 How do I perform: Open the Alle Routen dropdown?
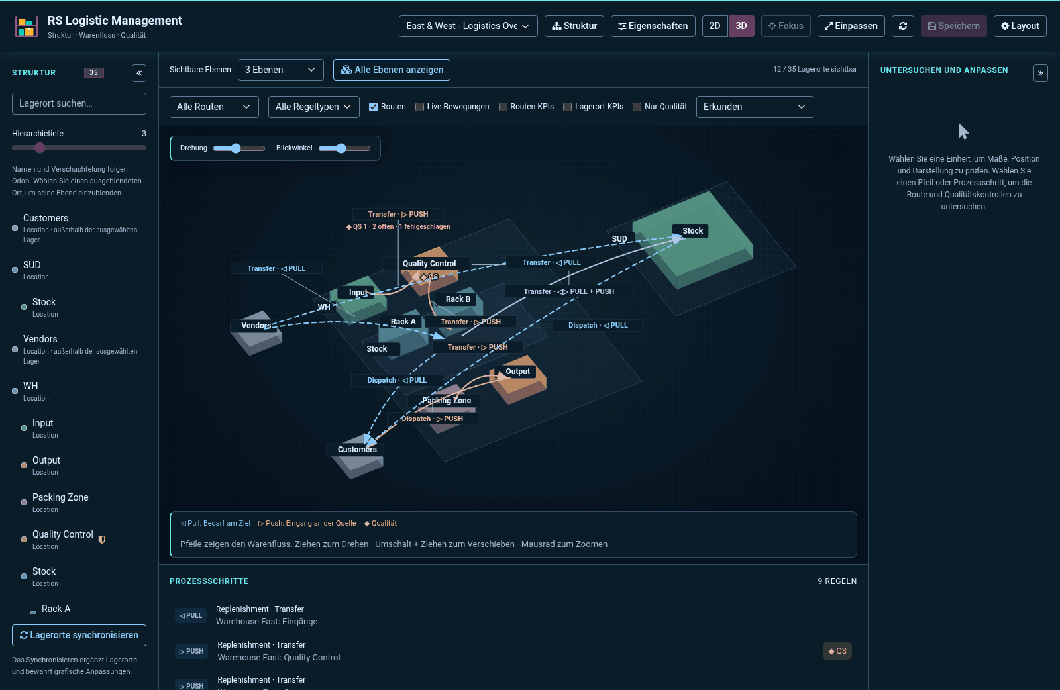(213, 107)
